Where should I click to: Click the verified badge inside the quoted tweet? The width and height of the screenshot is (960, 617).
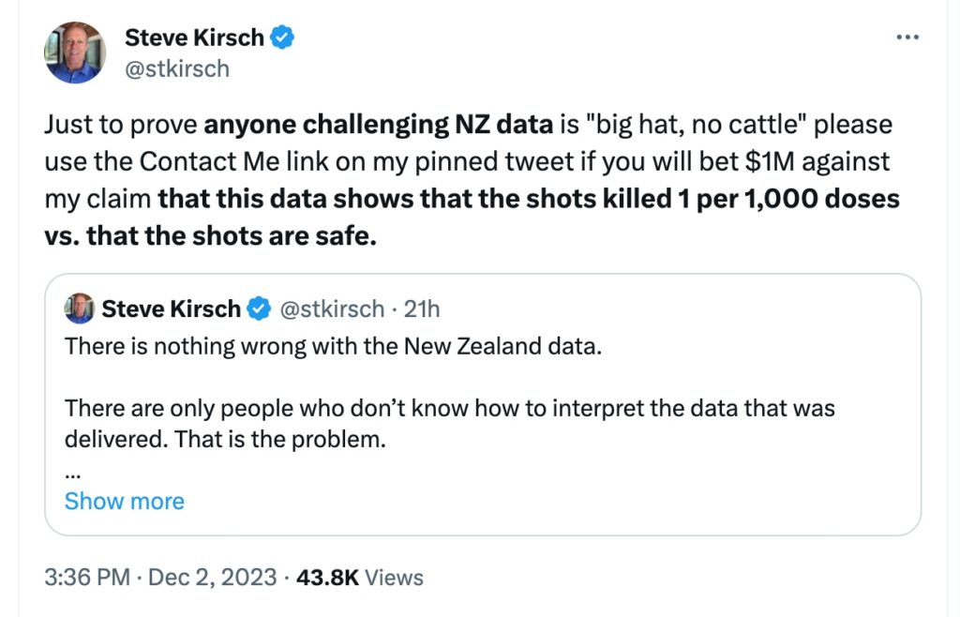pyautogui.click(x=259, y=308)
